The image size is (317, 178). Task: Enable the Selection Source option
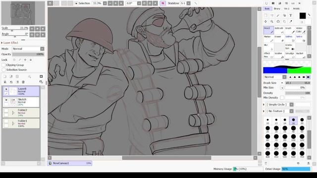[3, 70]
